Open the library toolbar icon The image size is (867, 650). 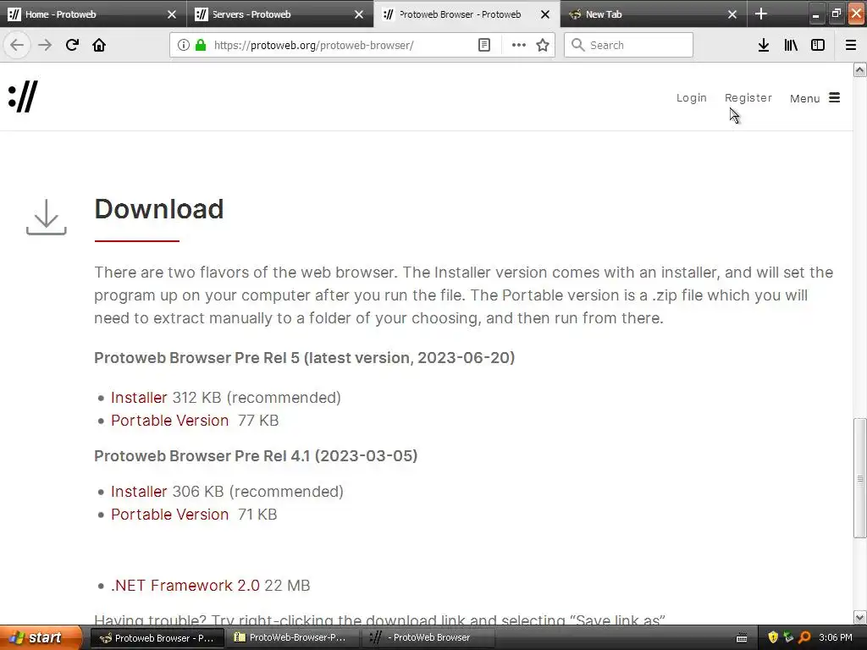(791, 45)
